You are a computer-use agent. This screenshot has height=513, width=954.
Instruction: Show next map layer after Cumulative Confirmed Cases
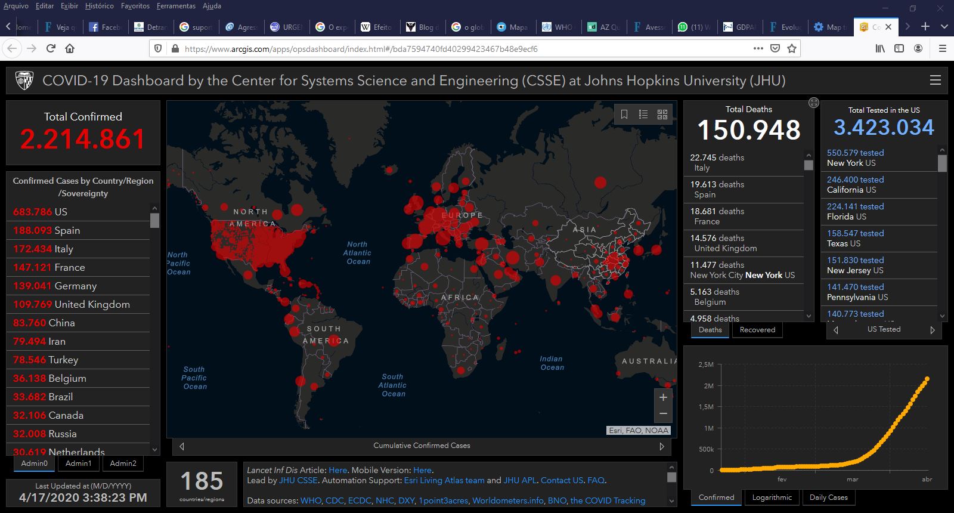(662, 446)
